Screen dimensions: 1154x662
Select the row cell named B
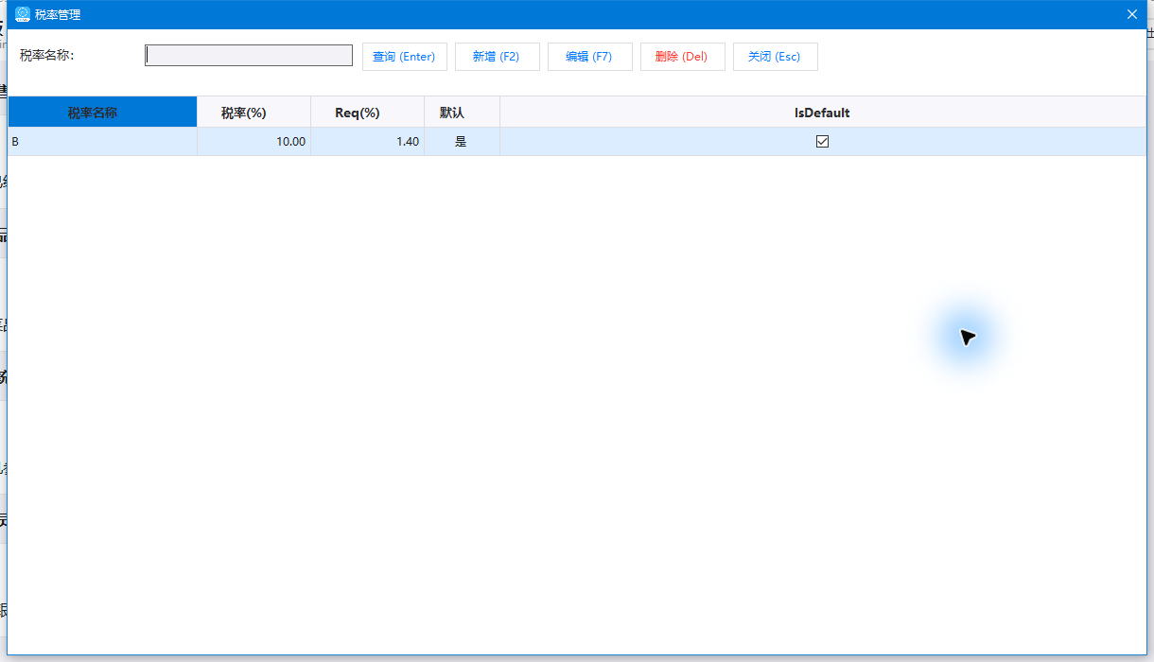point(102,142)
